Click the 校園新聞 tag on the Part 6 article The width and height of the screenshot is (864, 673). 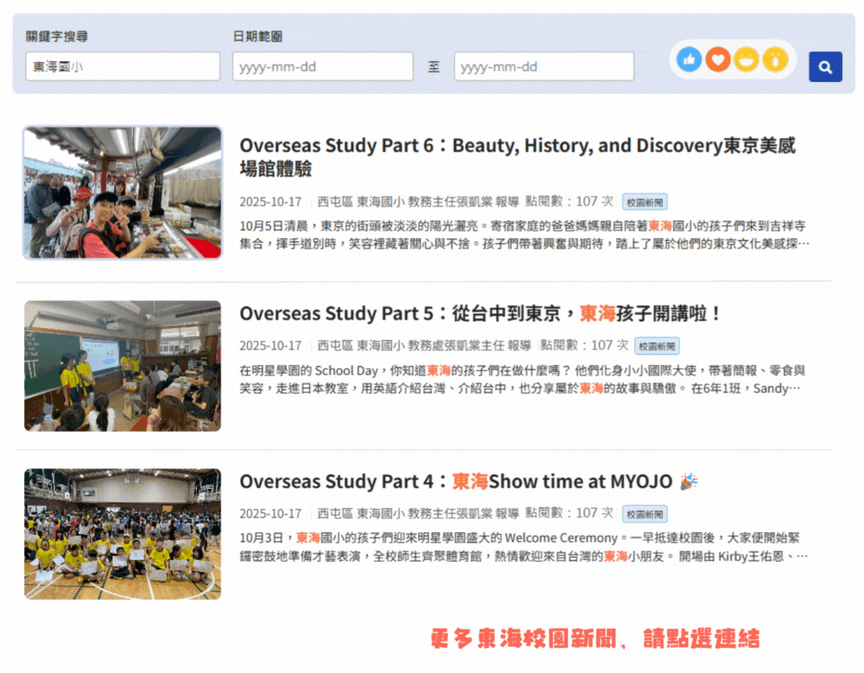[x=644, y=202]
